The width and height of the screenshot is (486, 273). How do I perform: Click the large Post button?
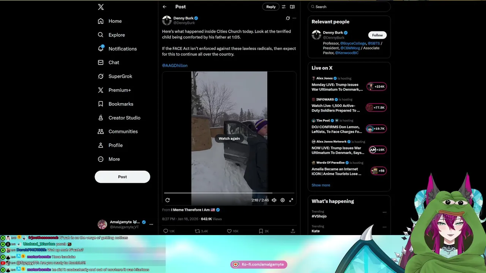pyautogui.click(x=122, y=177)
